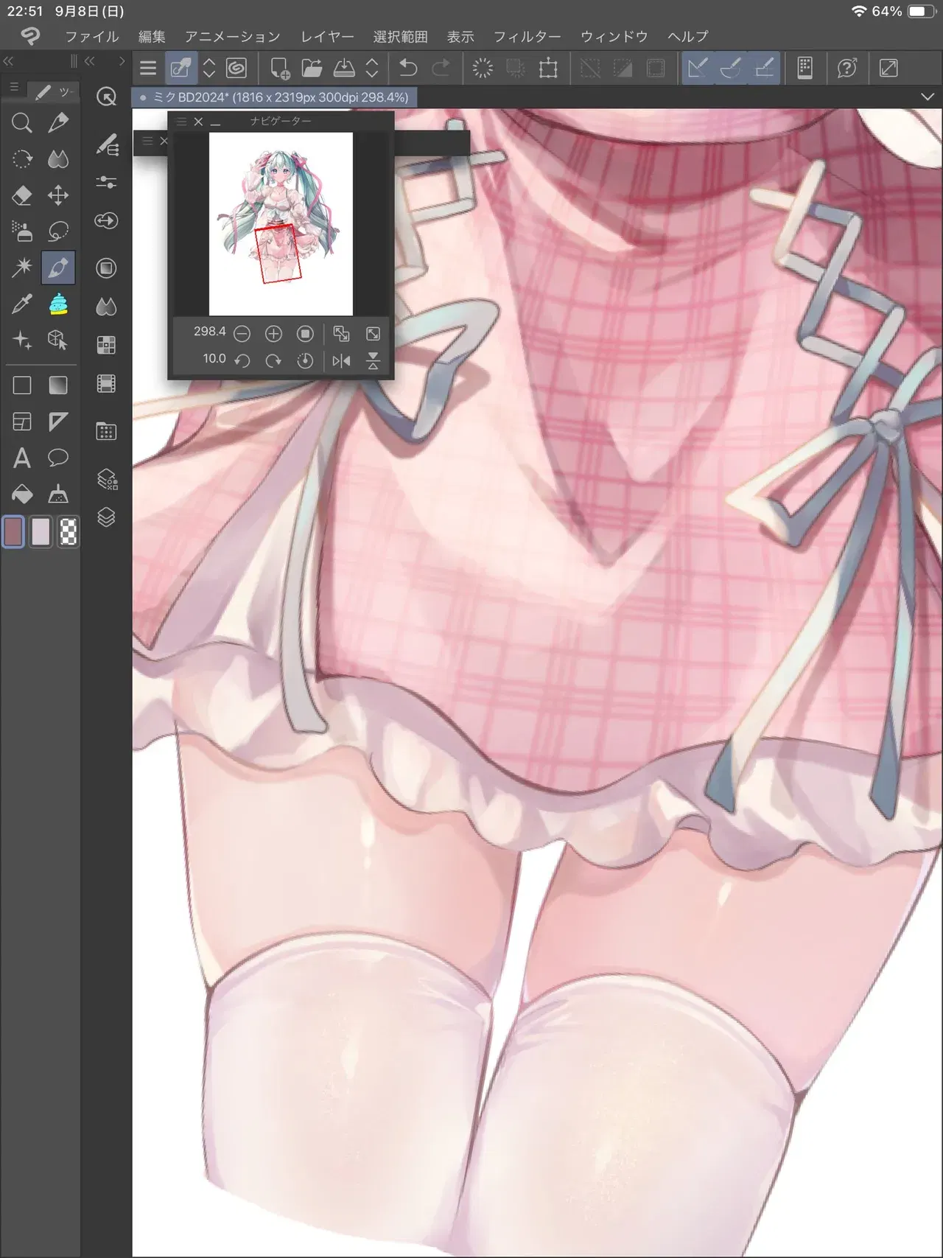Expand arrows beside the save button
Image resolution: width=943 pixels, height=1258 pixels.
[x=372, y=69]
